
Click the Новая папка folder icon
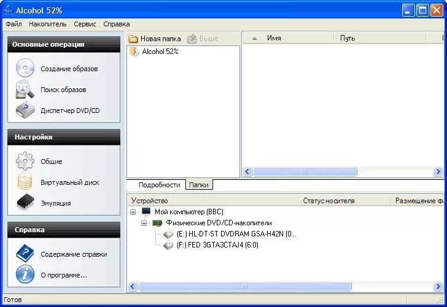(x=133, y=39)
